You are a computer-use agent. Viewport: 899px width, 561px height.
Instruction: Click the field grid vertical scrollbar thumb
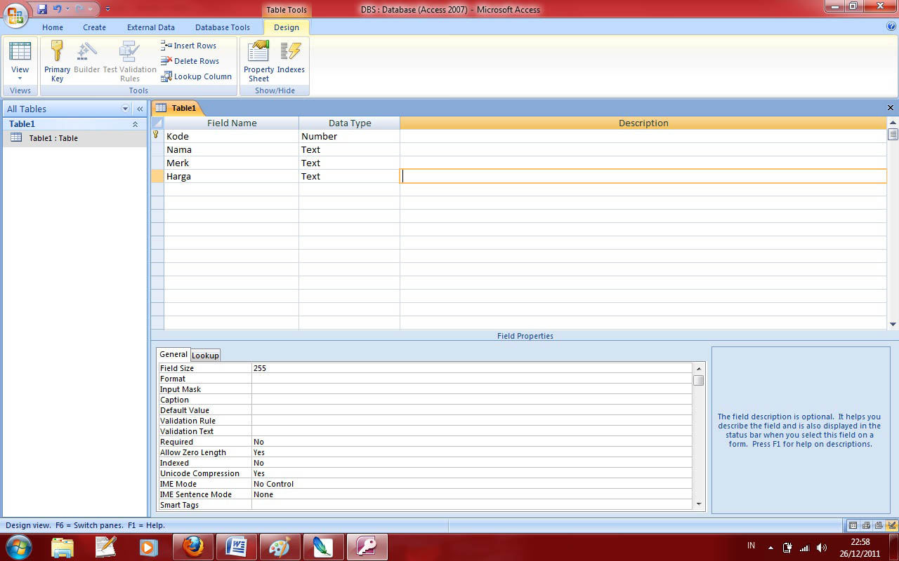pyautogui.click(x=893, y=134)
